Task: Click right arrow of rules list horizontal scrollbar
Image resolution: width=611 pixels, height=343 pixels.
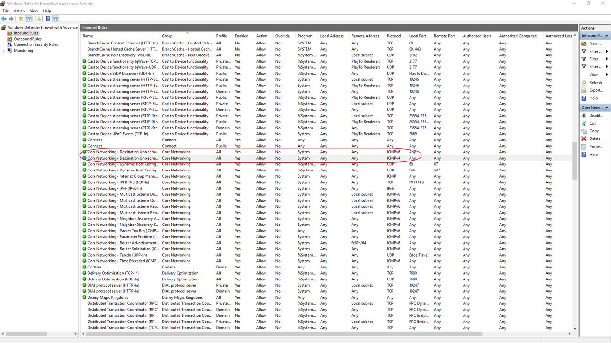Action: coord(569,334)
